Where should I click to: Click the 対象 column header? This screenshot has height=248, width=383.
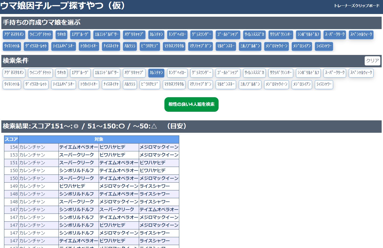99,139
